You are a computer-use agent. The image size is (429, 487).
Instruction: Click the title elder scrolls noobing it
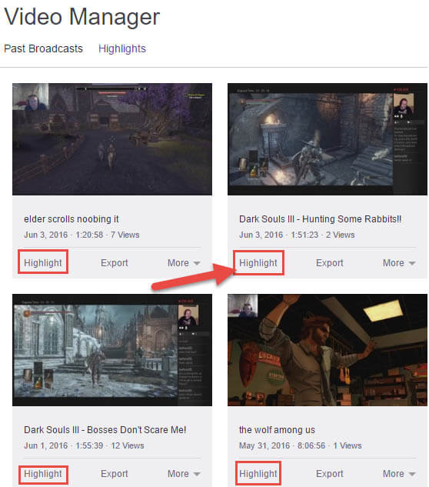(71, 219)
